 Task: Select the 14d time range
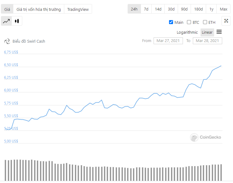coord(158,9)
